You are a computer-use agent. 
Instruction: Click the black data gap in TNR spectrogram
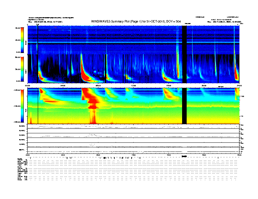184,106
